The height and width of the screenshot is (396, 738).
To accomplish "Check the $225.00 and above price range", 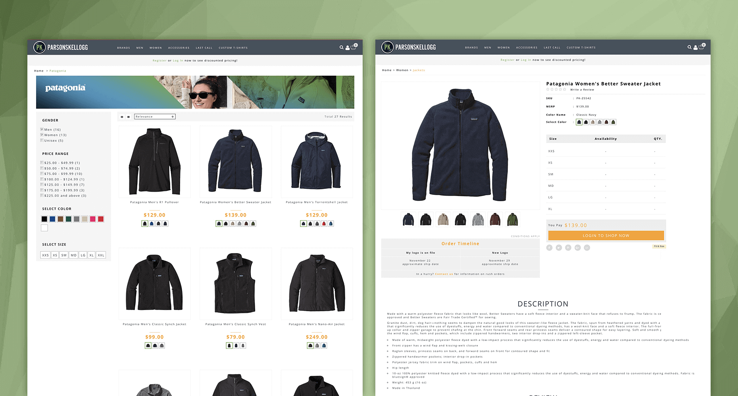I will pyautogui.click(x=42, y=195).
